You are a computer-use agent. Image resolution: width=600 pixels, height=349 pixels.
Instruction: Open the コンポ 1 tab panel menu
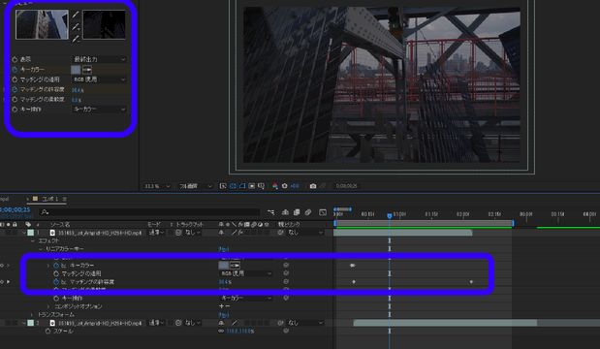[x=64, y=199]
